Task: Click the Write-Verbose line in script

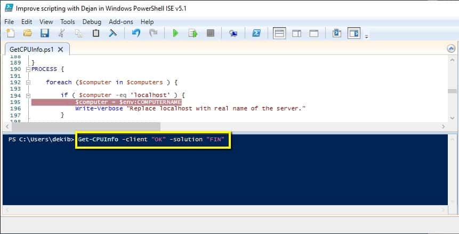Action: (190, 108)
